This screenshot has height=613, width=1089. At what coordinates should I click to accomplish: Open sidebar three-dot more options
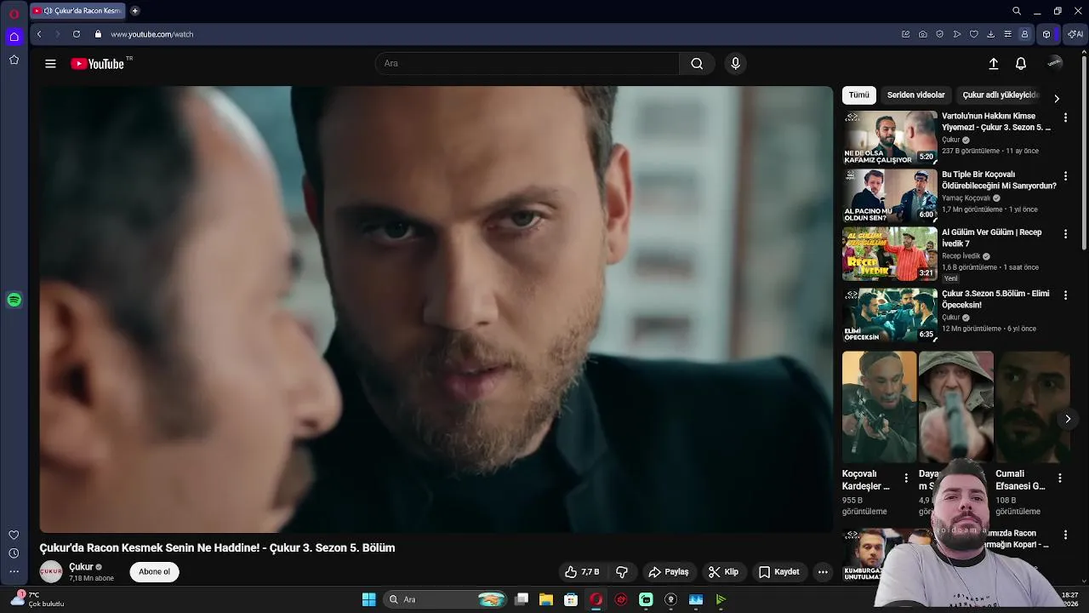(14, 572)
